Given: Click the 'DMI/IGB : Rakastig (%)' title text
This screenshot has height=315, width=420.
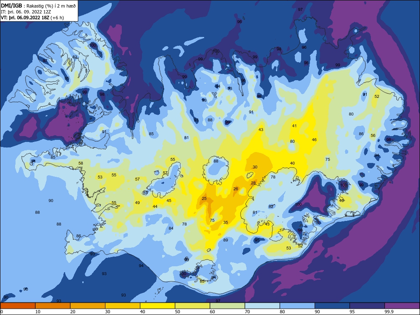Looking at the screenshot, I should [39, 6].
